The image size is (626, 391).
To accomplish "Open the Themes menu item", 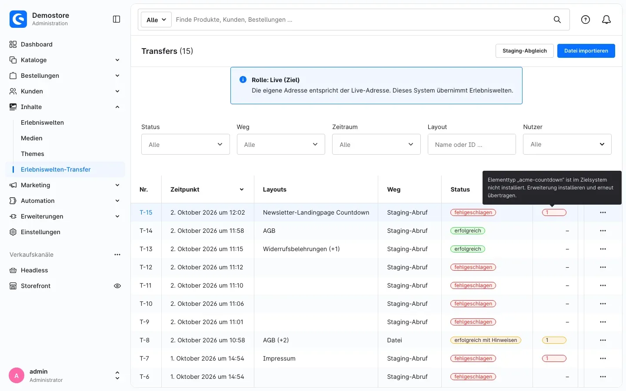I will point(33,154).
